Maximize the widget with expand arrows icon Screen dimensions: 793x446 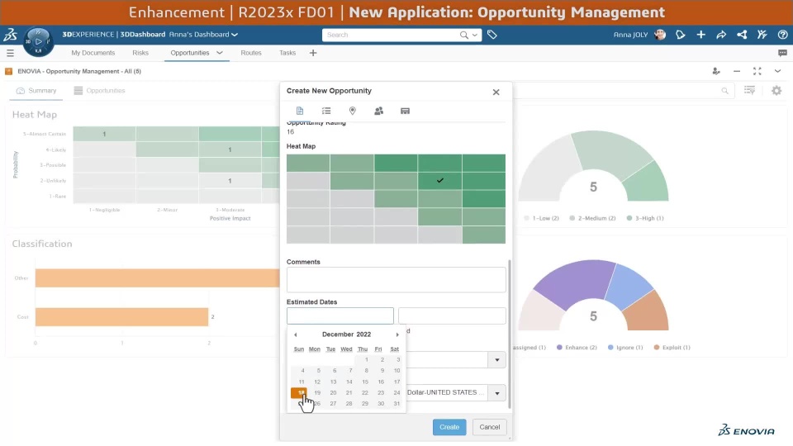tap(757, 71)
